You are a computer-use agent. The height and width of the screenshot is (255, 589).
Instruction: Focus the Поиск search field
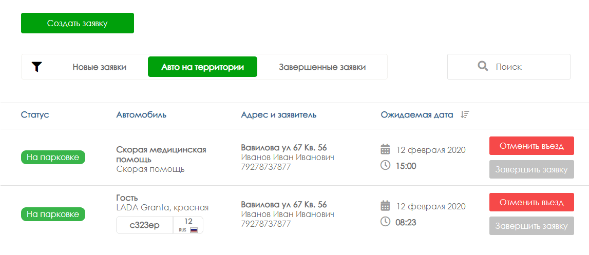(508, 67)
